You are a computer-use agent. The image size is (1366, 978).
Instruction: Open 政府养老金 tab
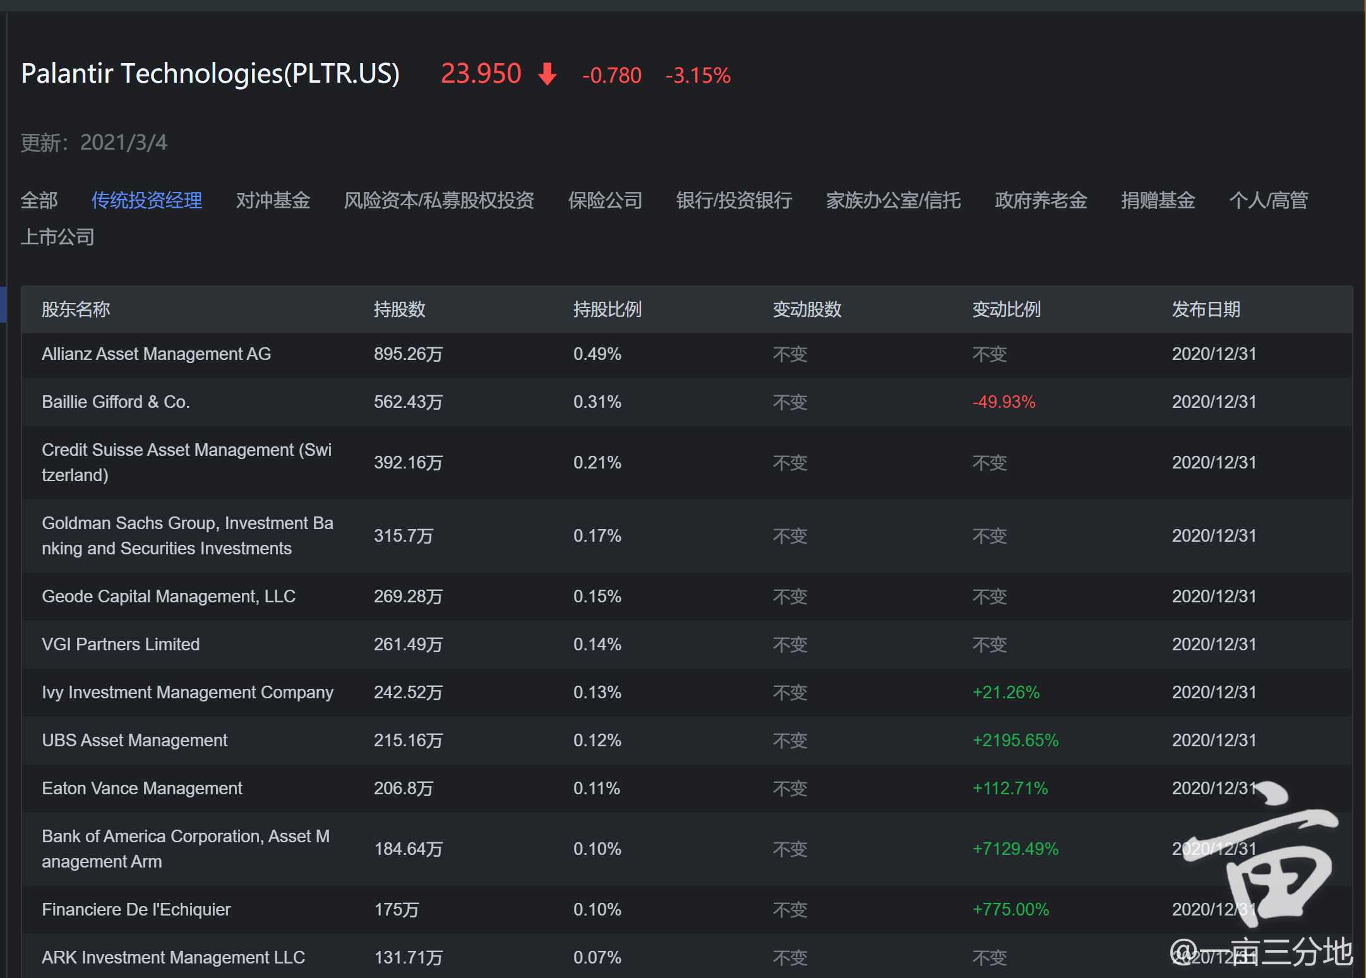coord(1041,200)
